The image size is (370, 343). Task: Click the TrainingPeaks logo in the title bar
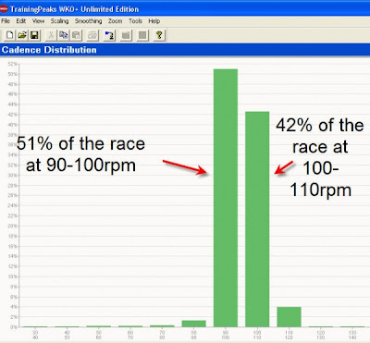point(4,9)
